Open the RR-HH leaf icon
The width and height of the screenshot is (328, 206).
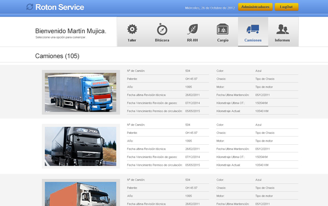[x=193, y=29]
